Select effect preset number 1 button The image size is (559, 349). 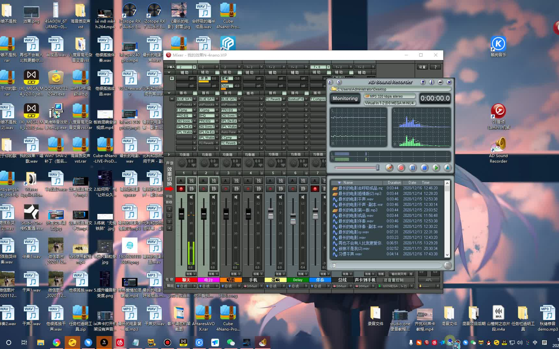[x=169, y=209]
